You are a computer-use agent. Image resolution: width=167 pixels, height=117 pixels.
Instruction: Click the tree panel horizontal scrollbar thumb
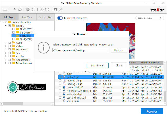point(13,104)
